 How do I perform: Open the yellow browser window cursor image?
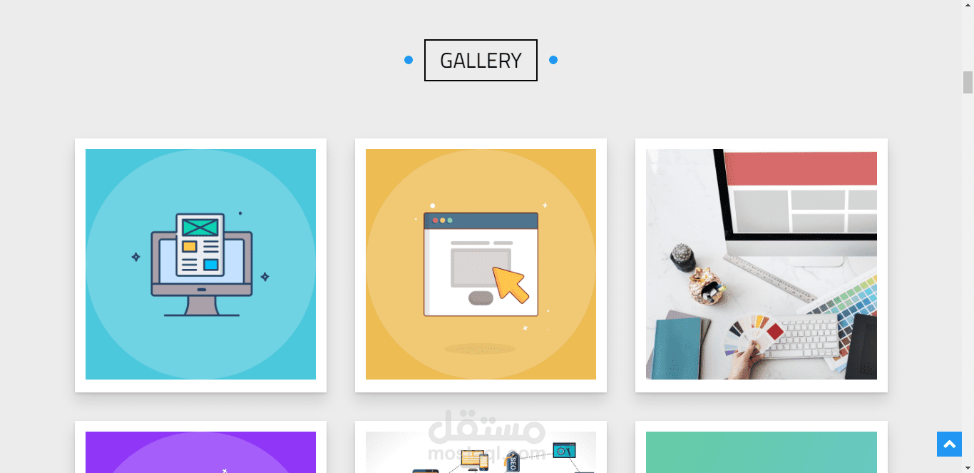tap(481, 264)
